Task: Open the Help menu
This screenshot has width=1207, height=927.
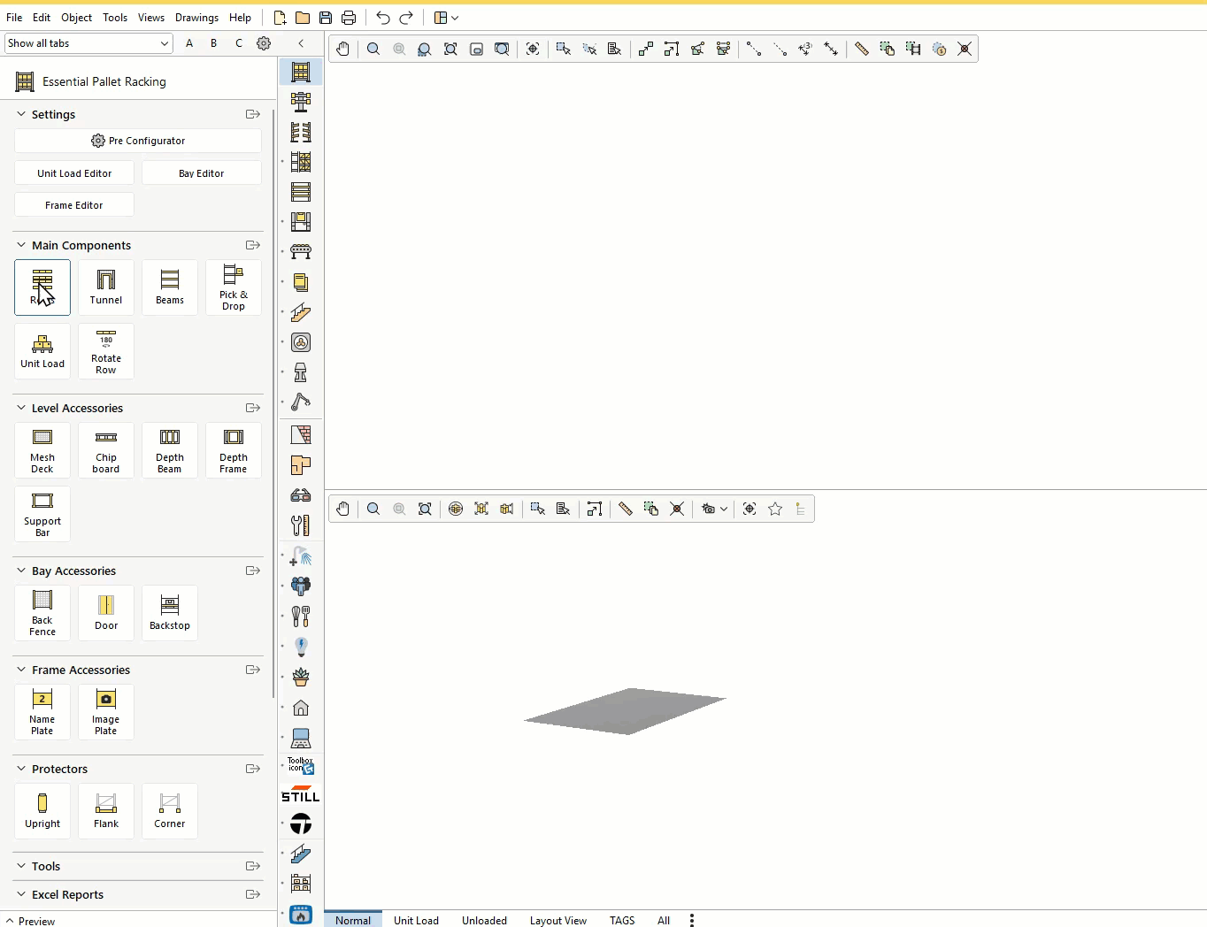Action: [240, 18]
